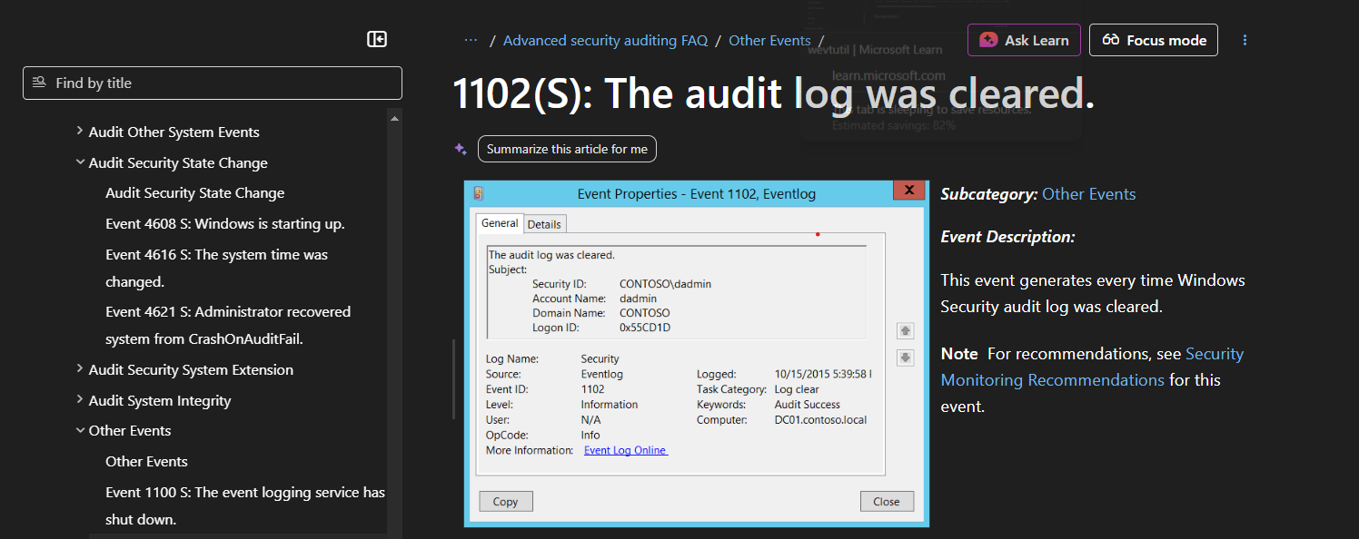Click the Focus mode glasses icon

1110,40
